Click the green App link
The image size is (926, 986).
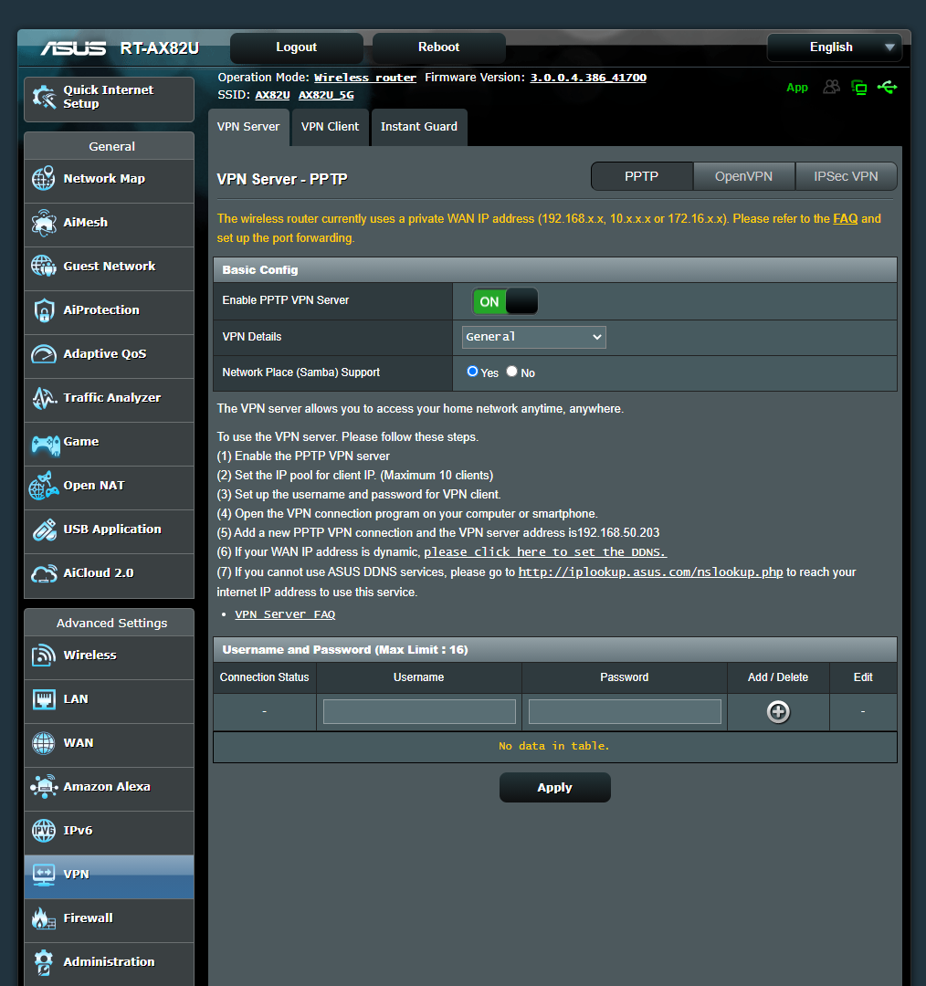click(797, 88)
